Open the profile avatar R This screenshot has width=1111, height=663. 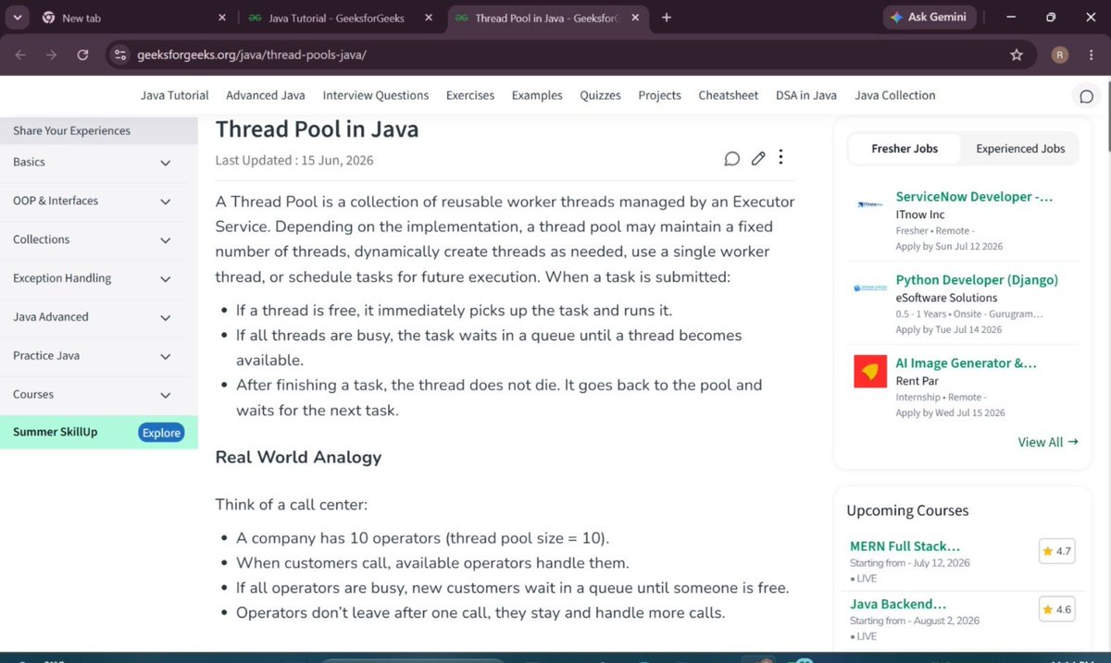(x=1060, y=55)
